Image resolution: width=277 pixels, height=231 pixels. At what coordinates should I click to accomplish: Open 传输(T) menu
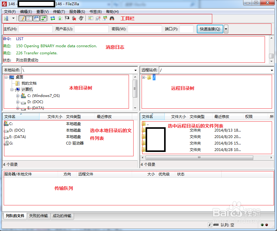coord(59,12)
